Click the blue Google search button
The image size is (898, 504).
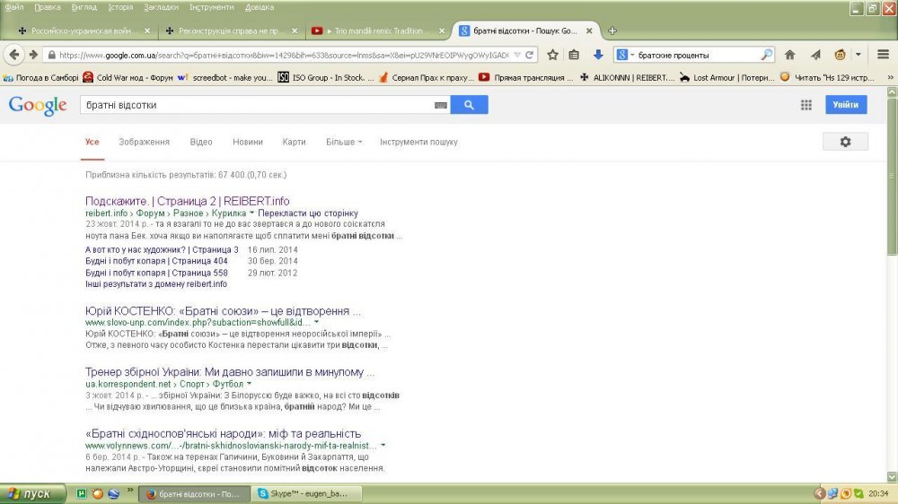(469, 105)
